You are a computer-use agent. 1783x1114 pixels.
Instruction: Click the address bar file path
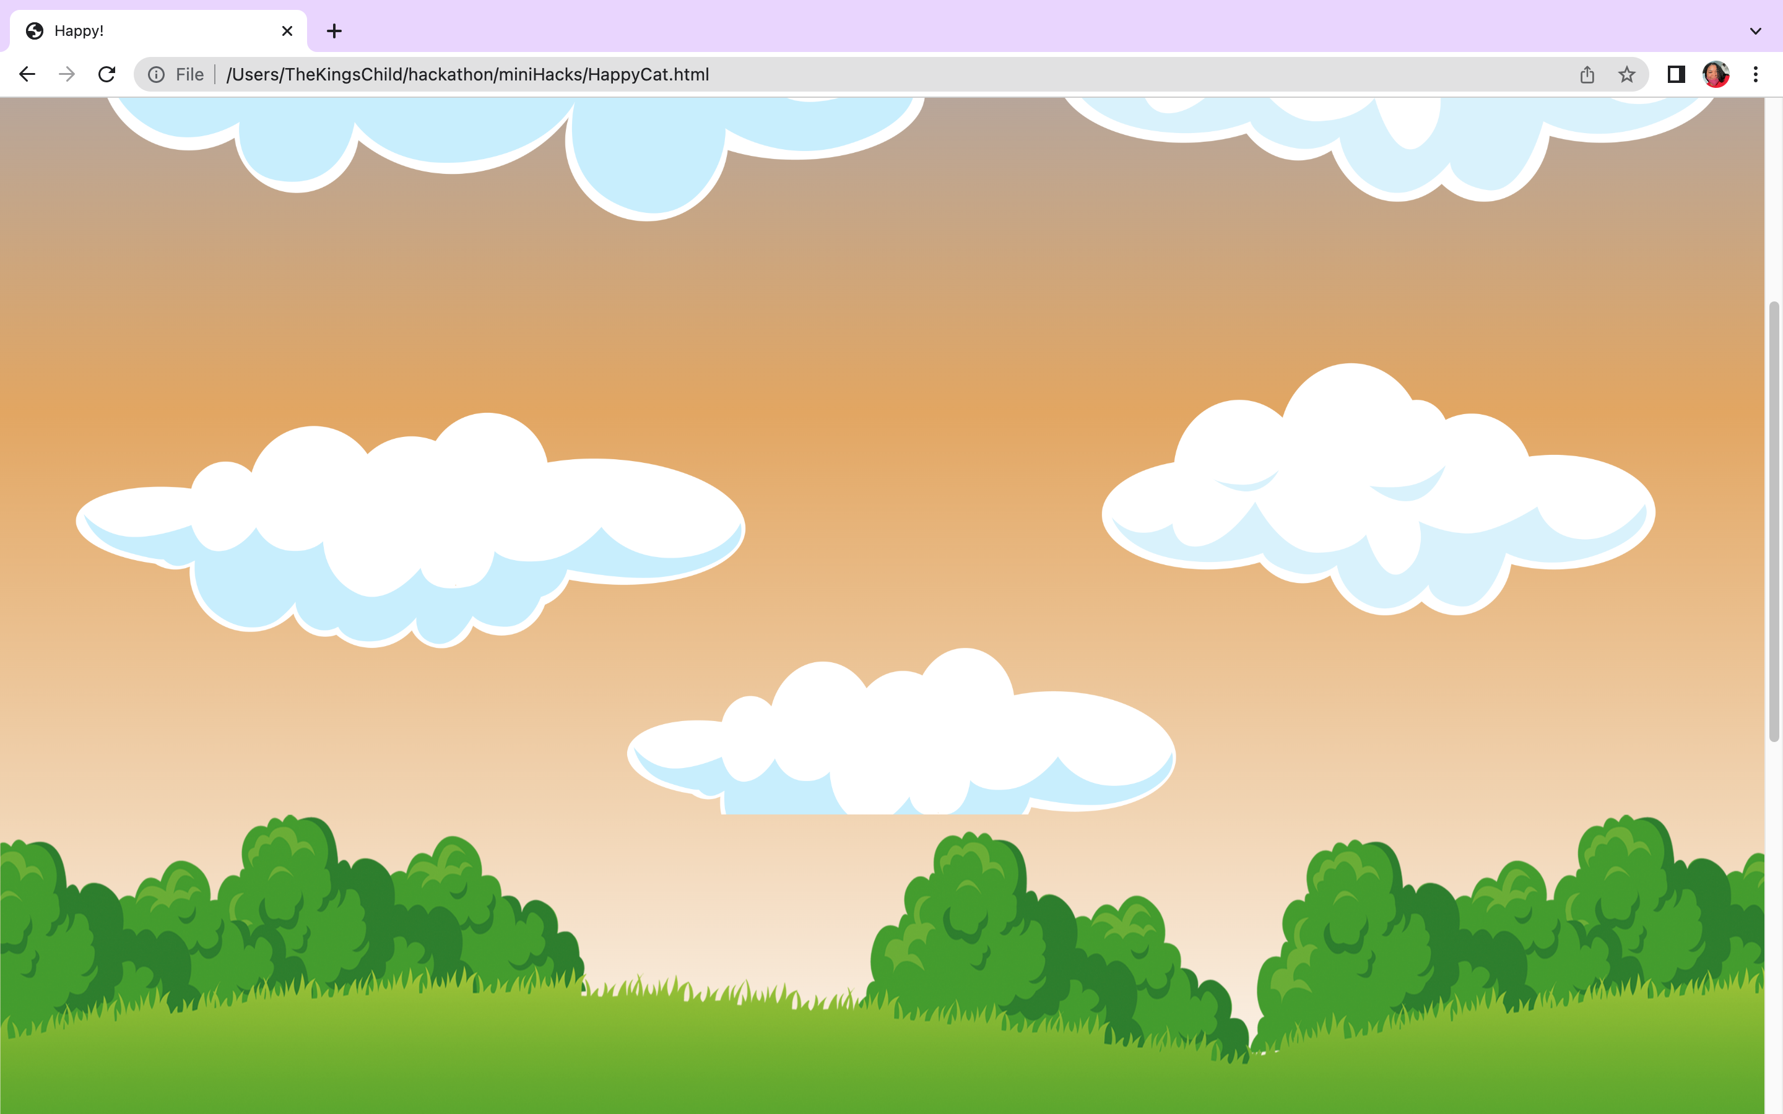(468, 74)
